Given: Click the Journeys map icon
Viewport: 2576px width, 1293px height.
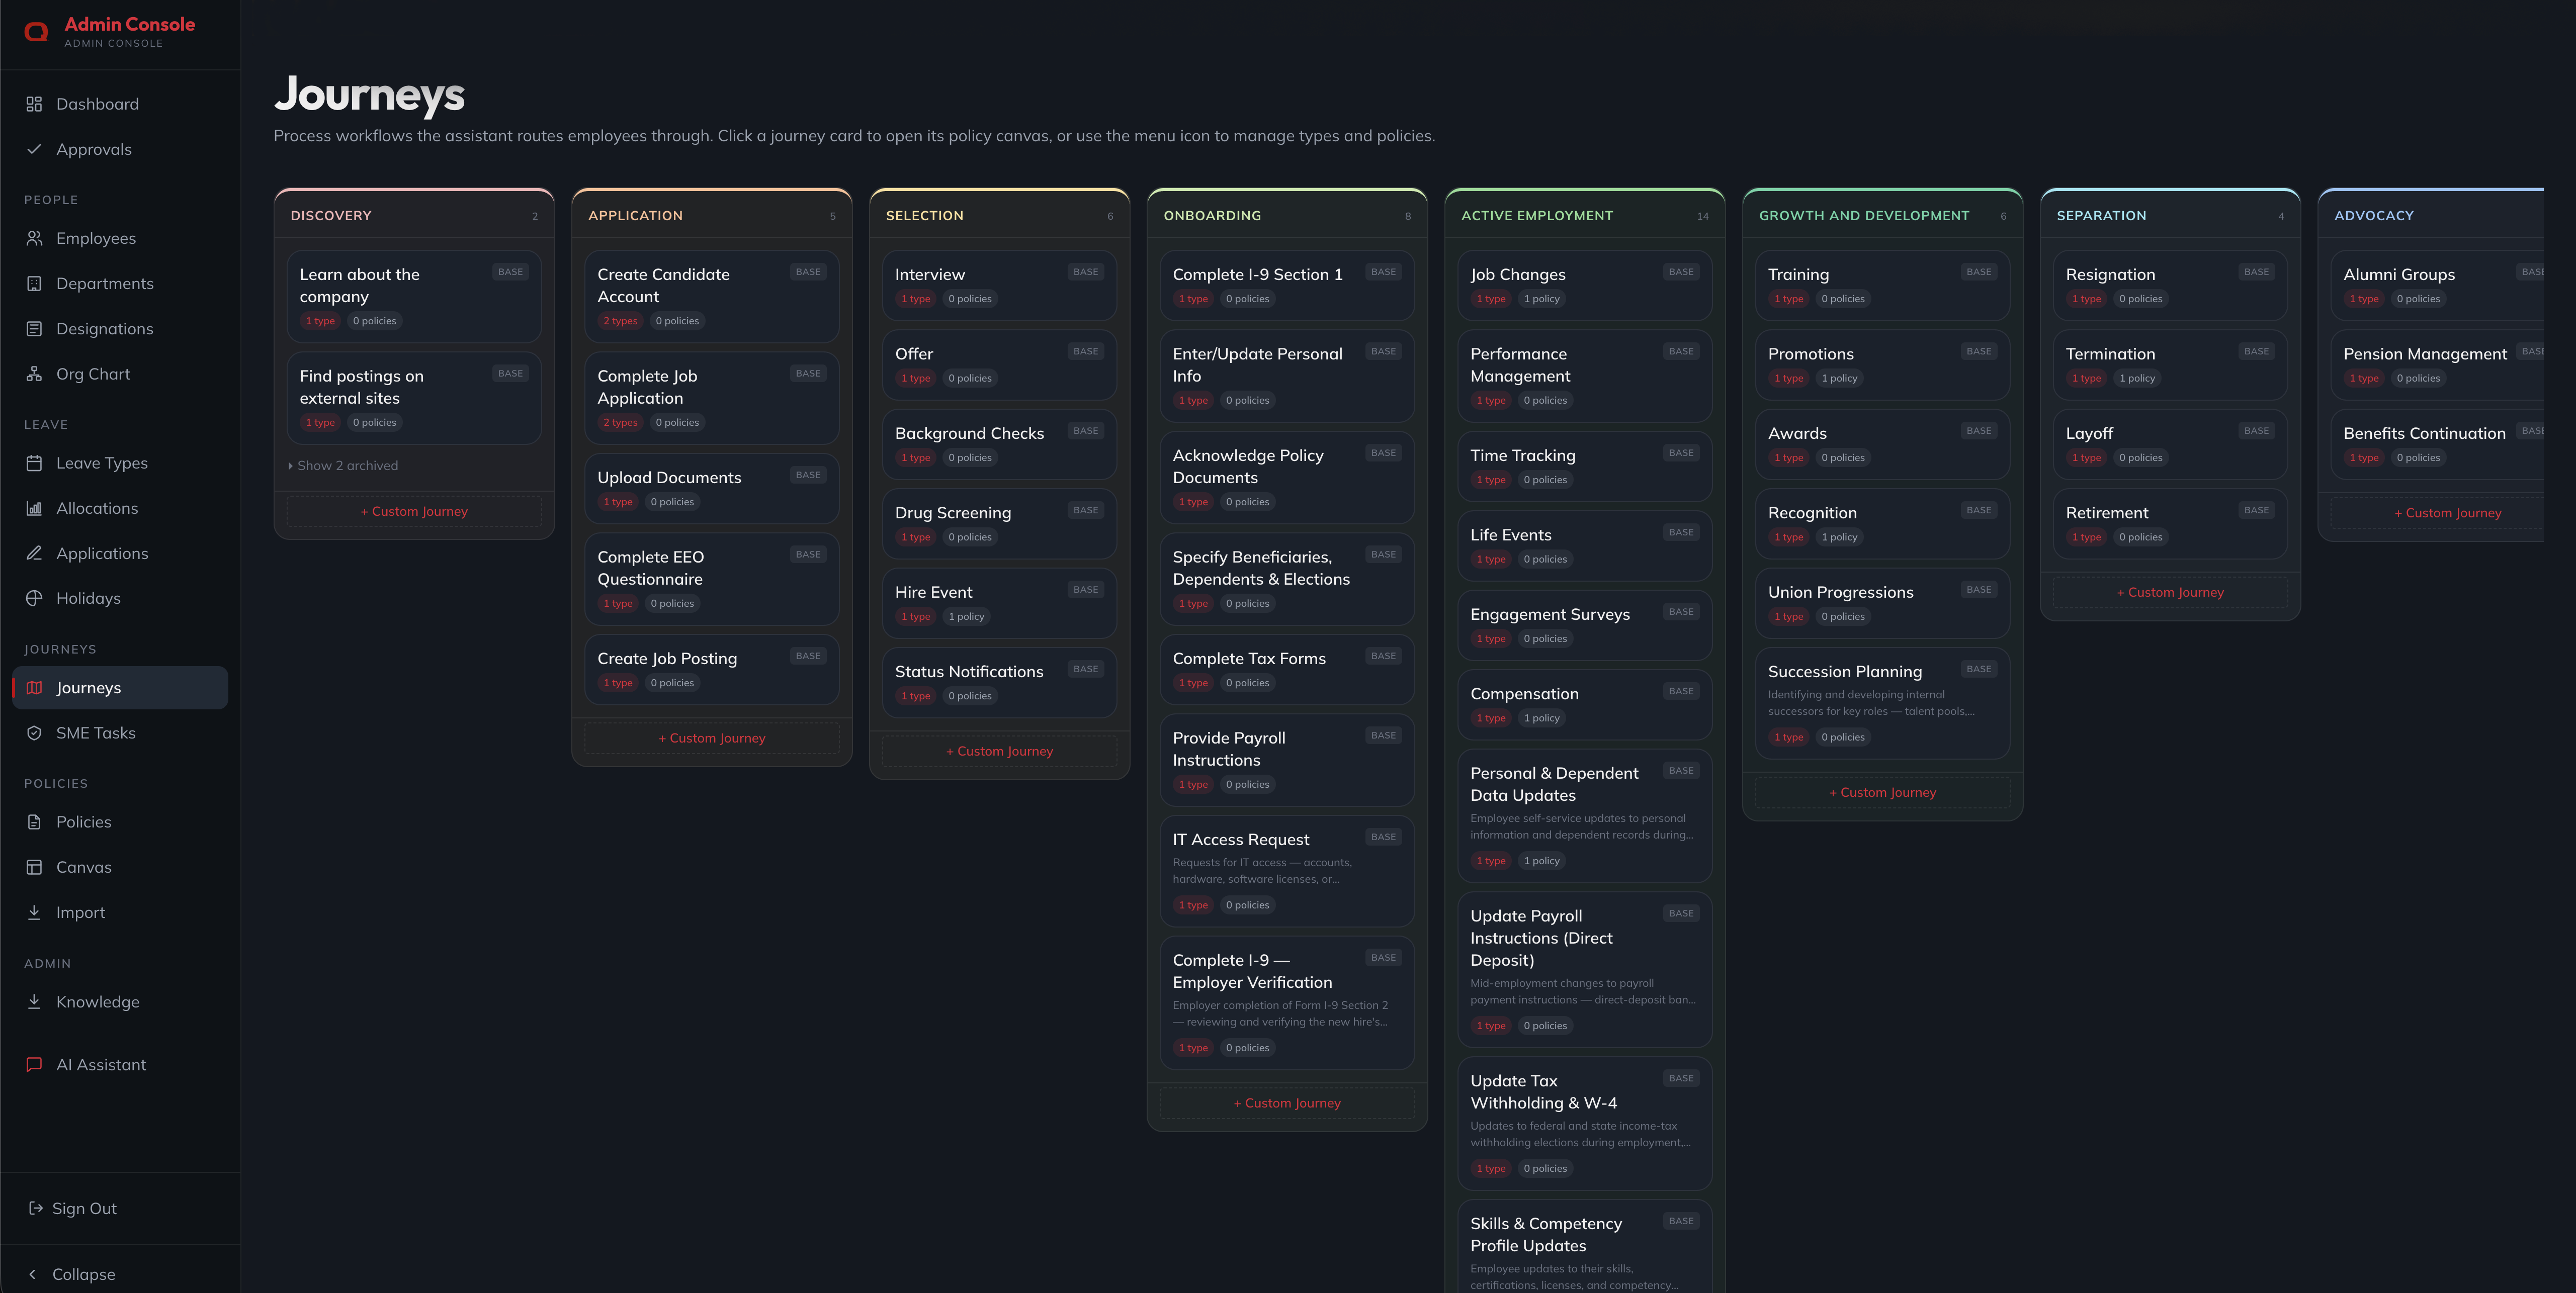Looking at the screenshot, I should tap(34, 687).
